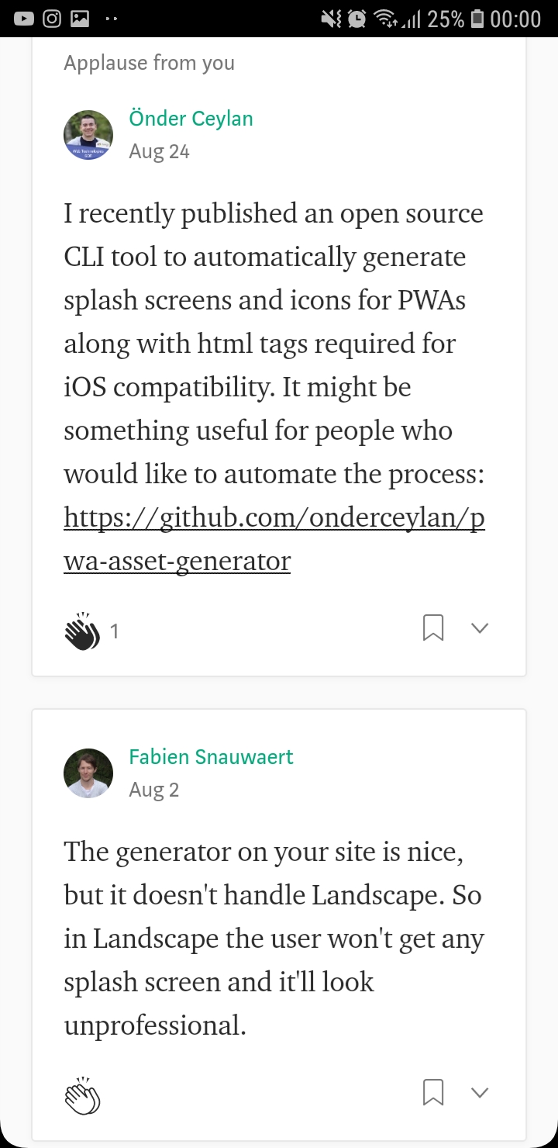
Task: Tap the muted sound status icon
Action: (x=329, y=17)
